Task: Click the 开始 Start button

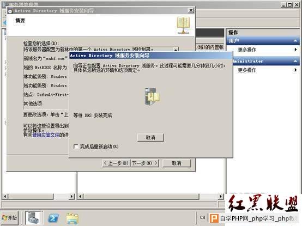Action: 10,218
